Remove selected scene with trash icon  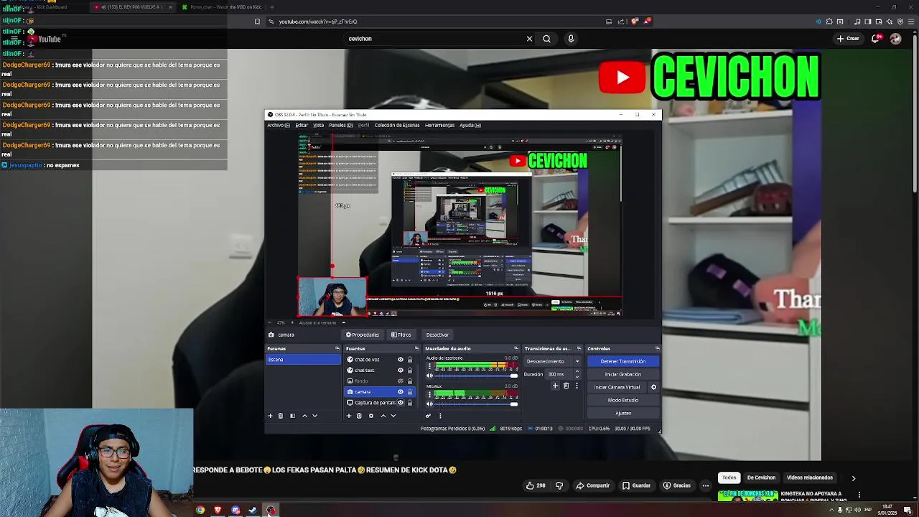tap(281, 416)
